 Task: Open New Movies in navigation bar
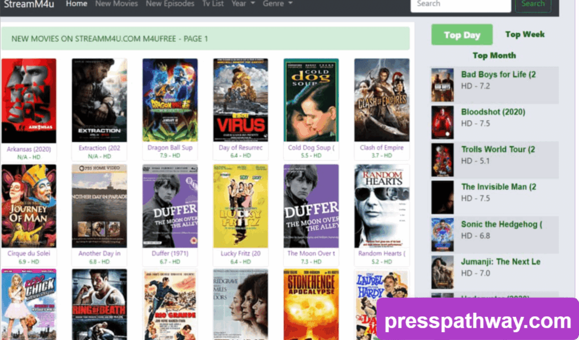click(116, 4)
